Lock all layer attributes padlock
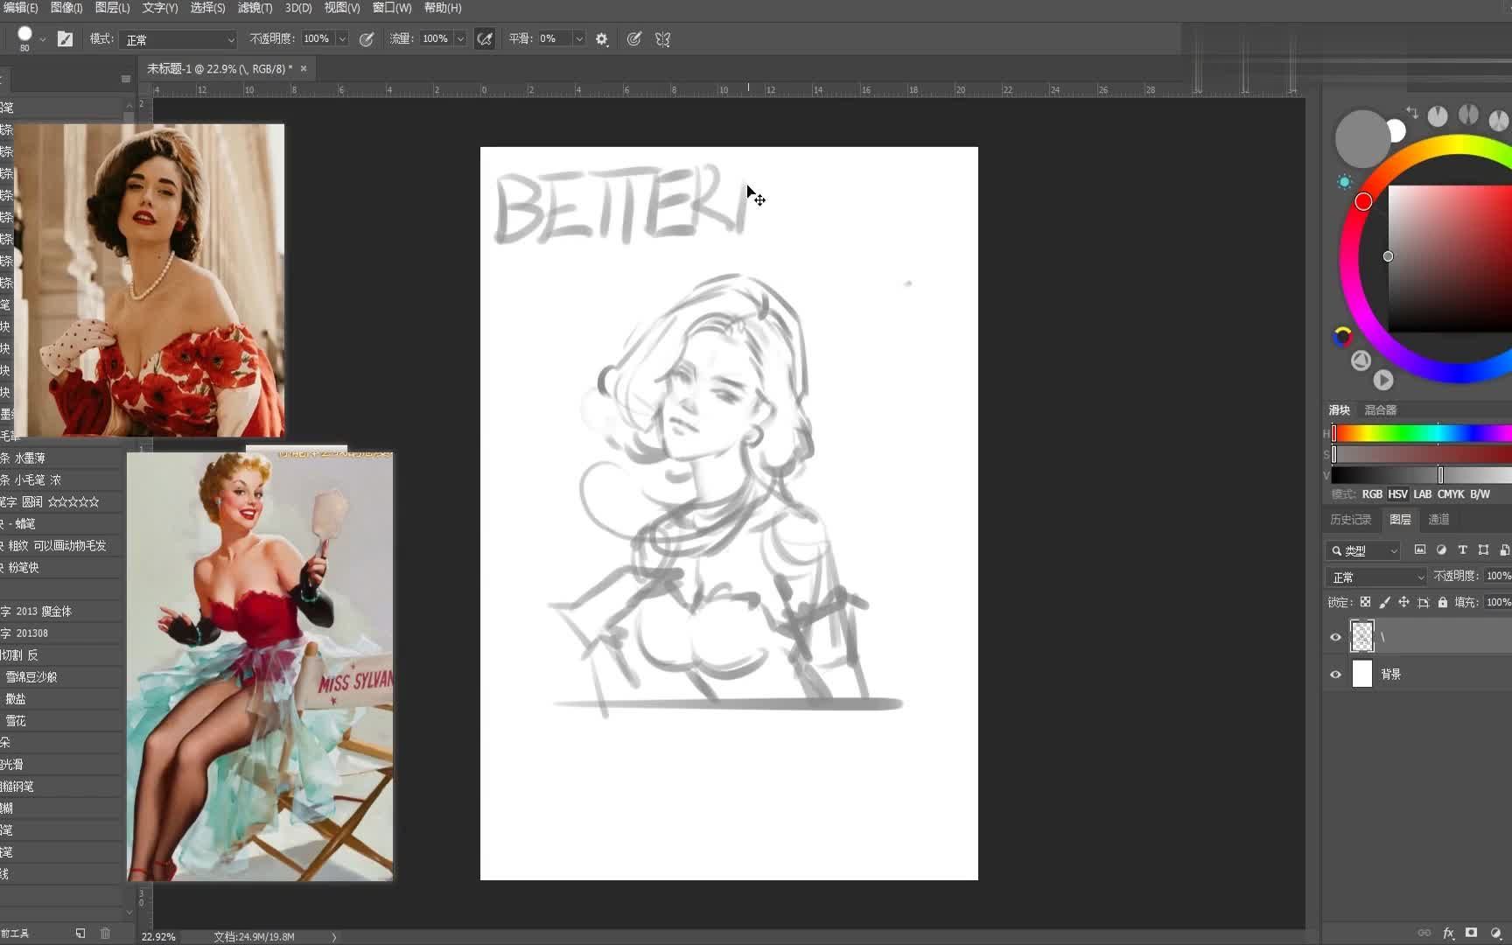 pos(1443,602)
